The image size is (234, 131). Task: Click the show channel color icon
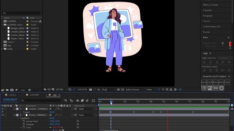98,90
